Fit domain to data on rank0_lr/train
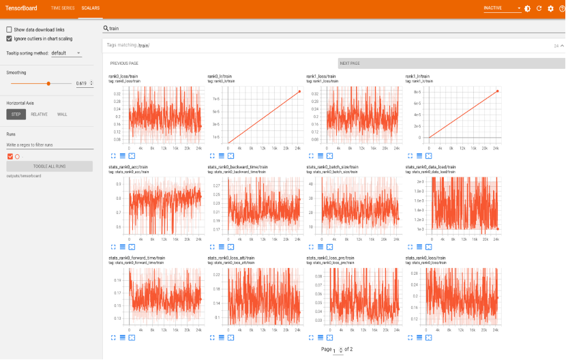 click(230, 156)
